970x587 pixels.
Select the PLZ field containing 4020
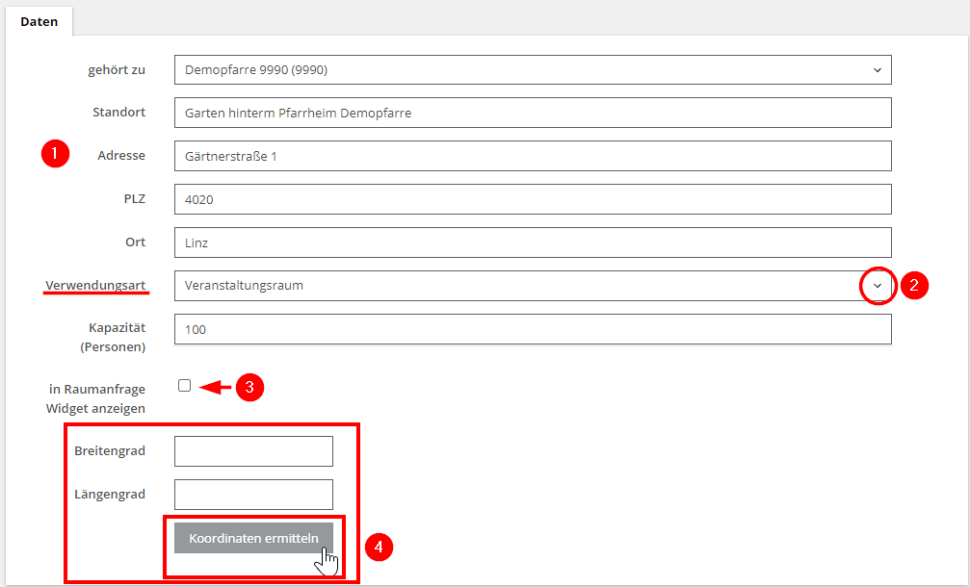pos(532,199)
